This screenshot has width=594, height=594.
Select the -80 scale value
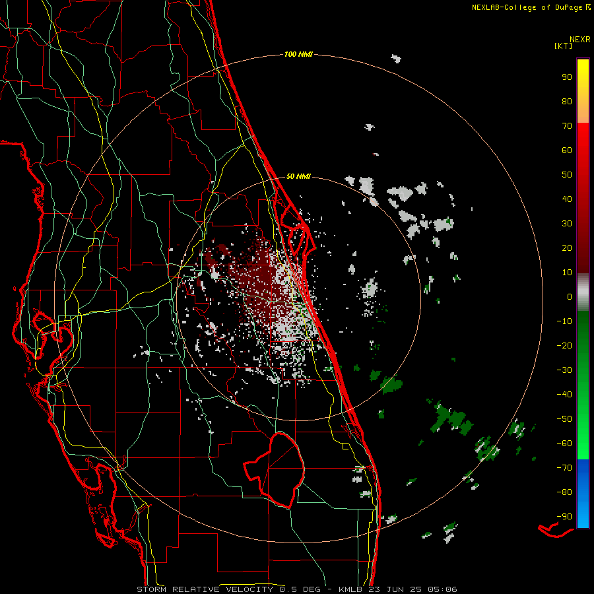[x=564, y=492]
